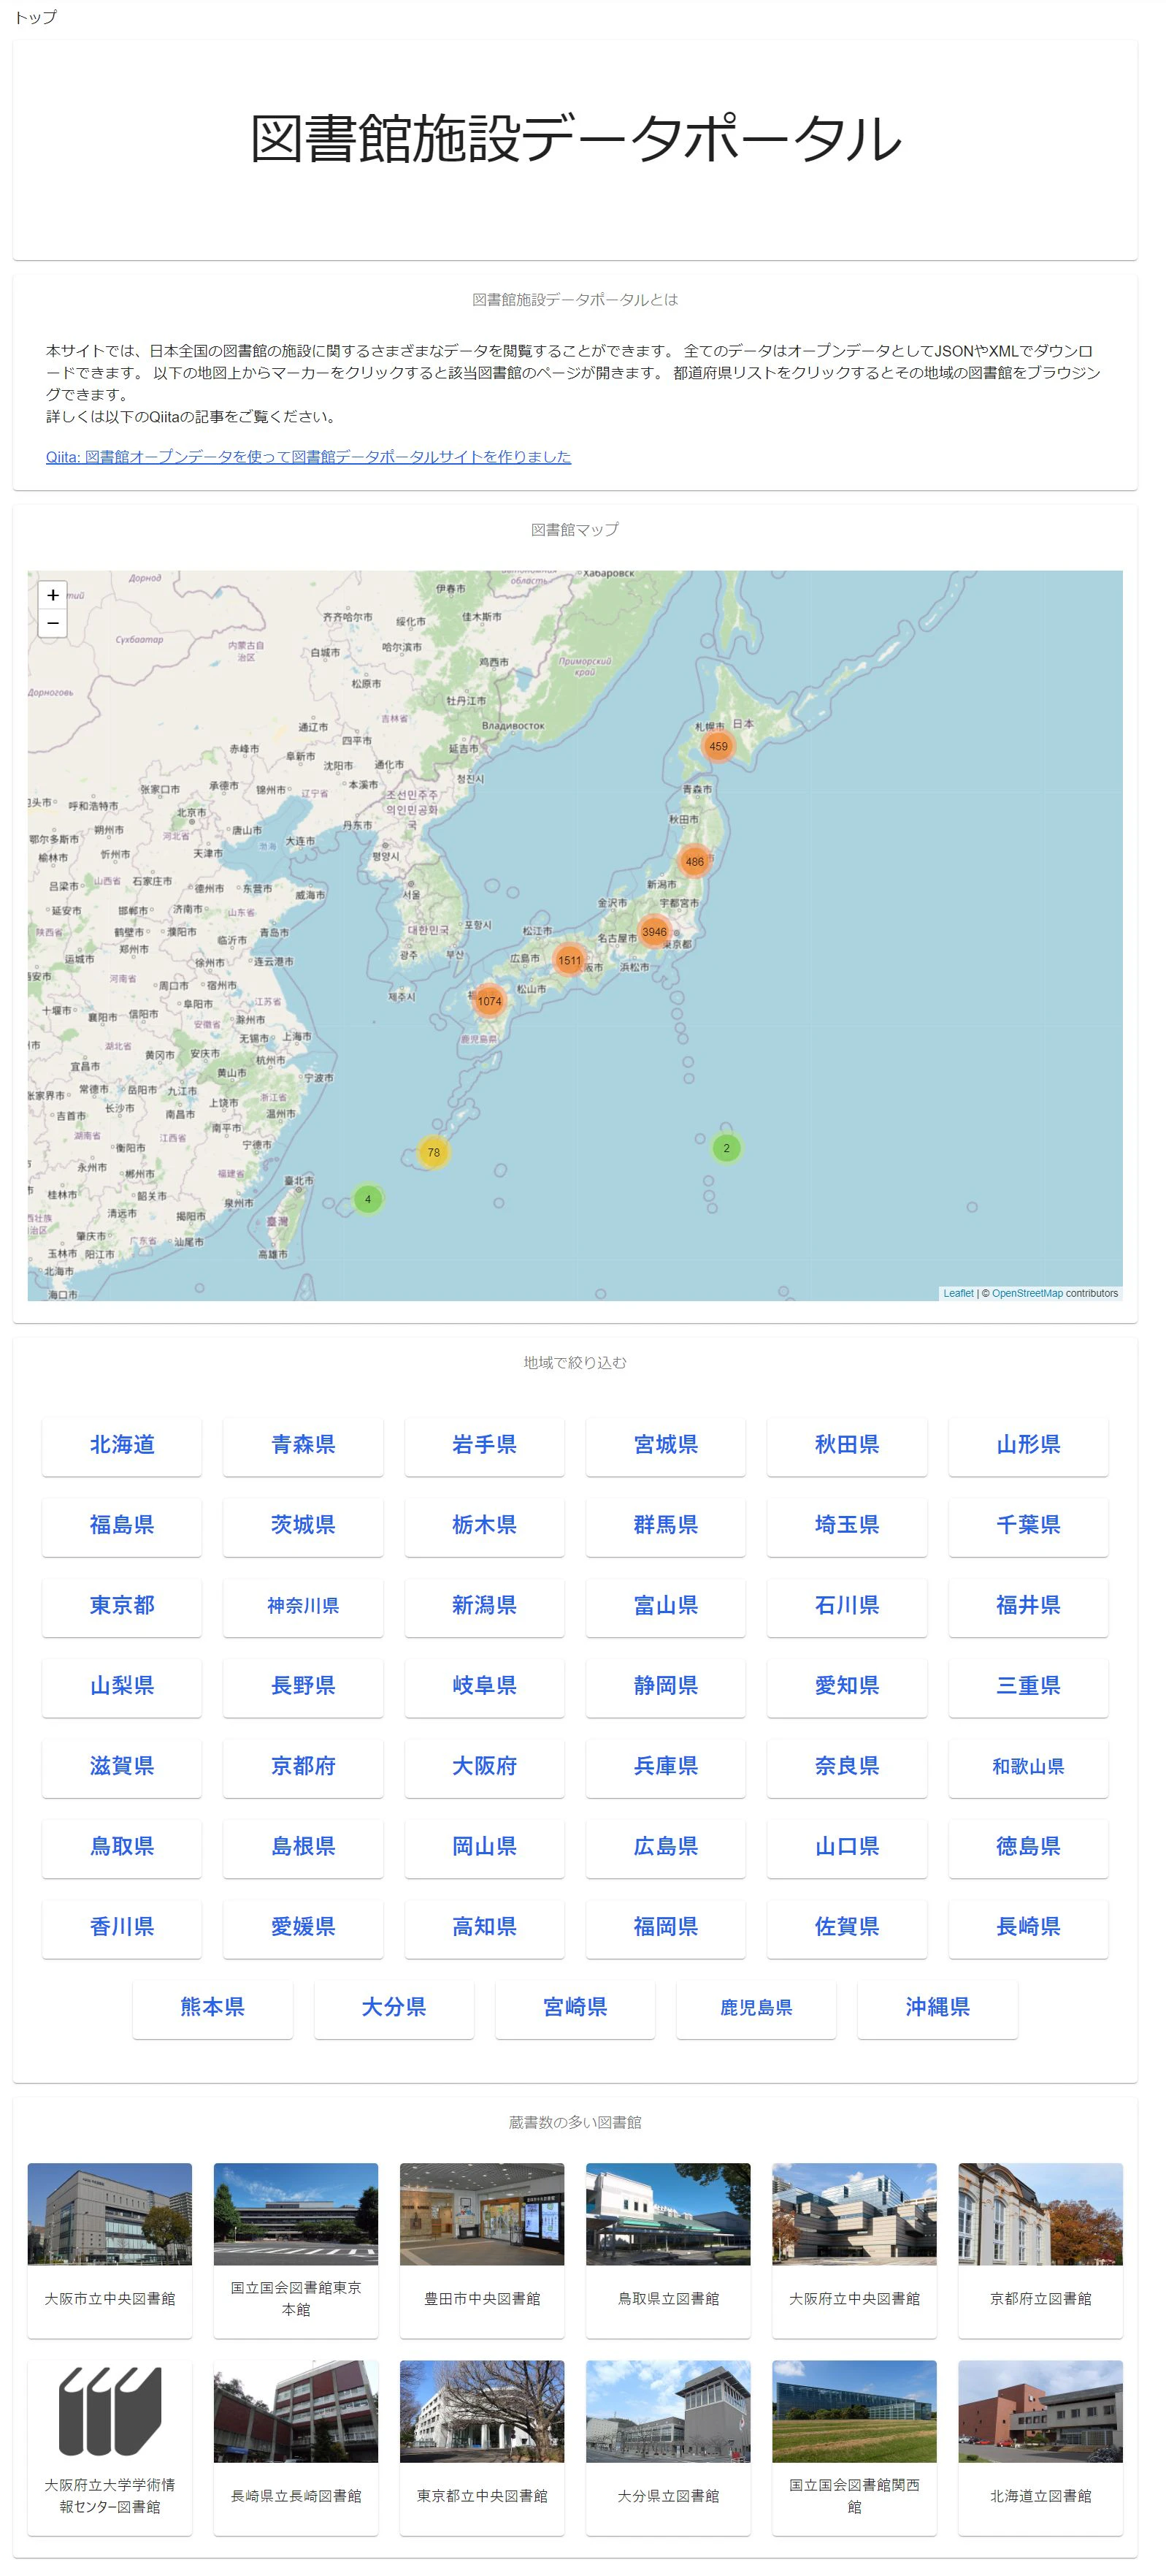Screen dimensions: 1166x2576
Task: Click the トップ breadcrumb
Action: click(35, 17)
